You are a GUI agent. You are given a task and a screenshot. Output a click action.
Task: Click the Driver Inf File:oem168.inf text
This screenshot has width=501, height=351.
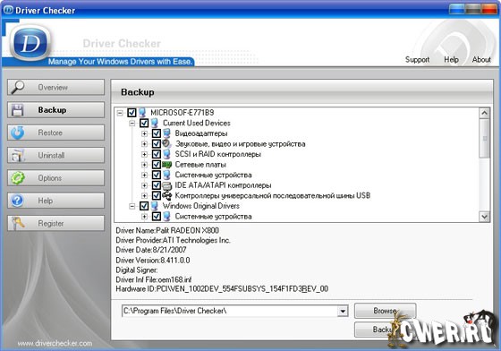coord(154,279)
